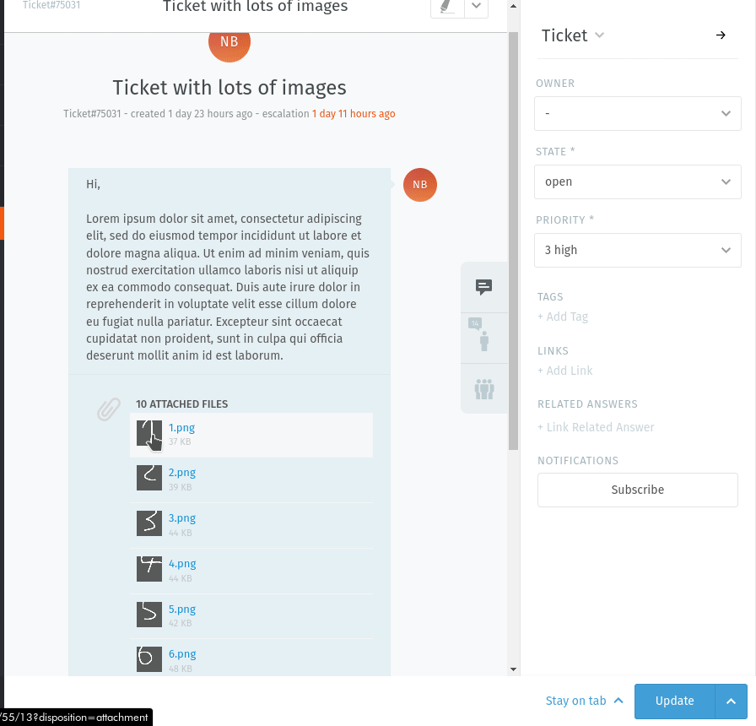Viewport: 756px width, 726px height.
Task: Click the NB avatar above the ticket title
Action: 229,41
